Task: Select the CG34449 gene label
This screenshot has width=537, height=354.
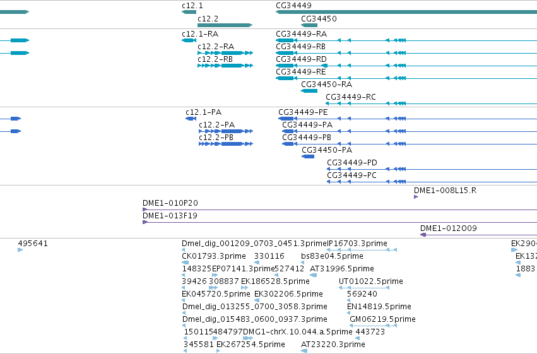Action: pyautogui.click(x=293, y=6)
